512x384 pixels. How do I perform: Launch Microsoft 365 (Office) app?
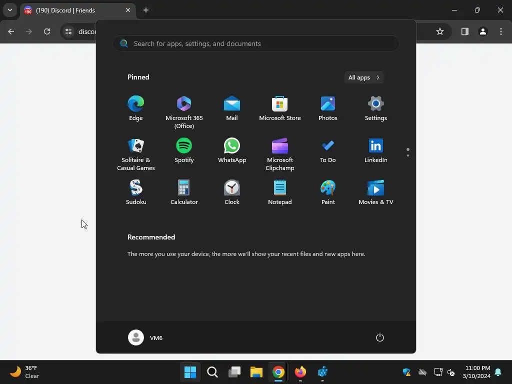coord(184,112)
